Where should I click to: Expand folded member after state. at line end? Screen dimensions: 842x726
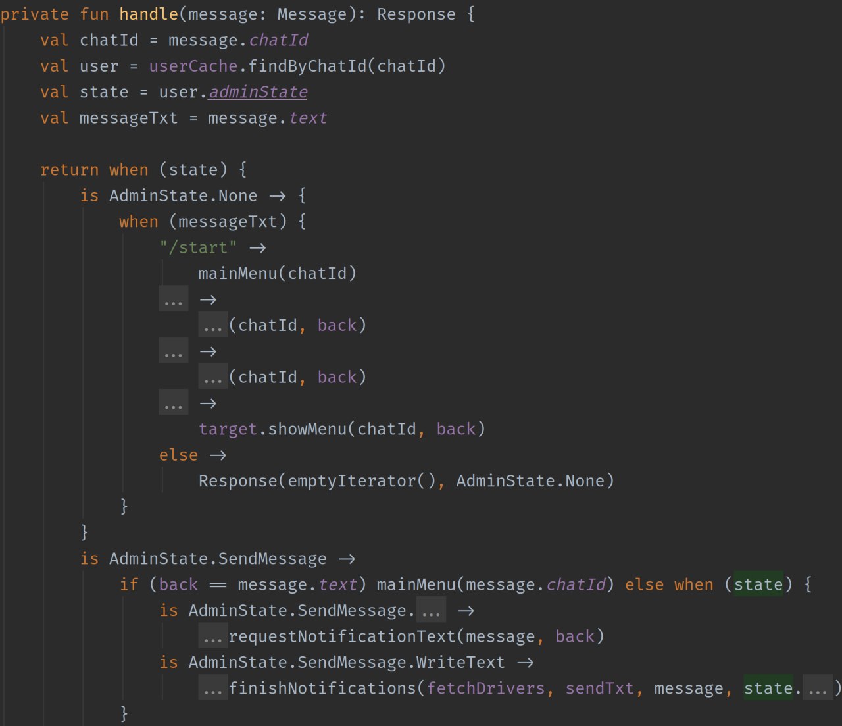[x=818, y=688]
